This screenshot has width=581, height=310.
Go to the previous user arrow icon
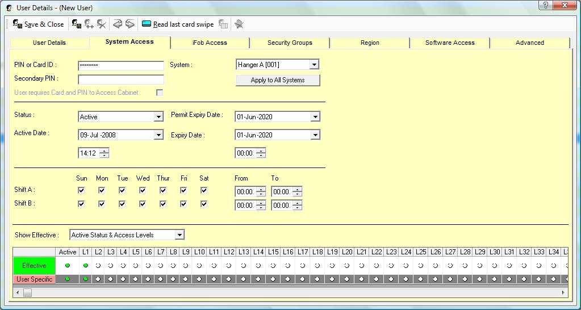(x=118, y=24)
